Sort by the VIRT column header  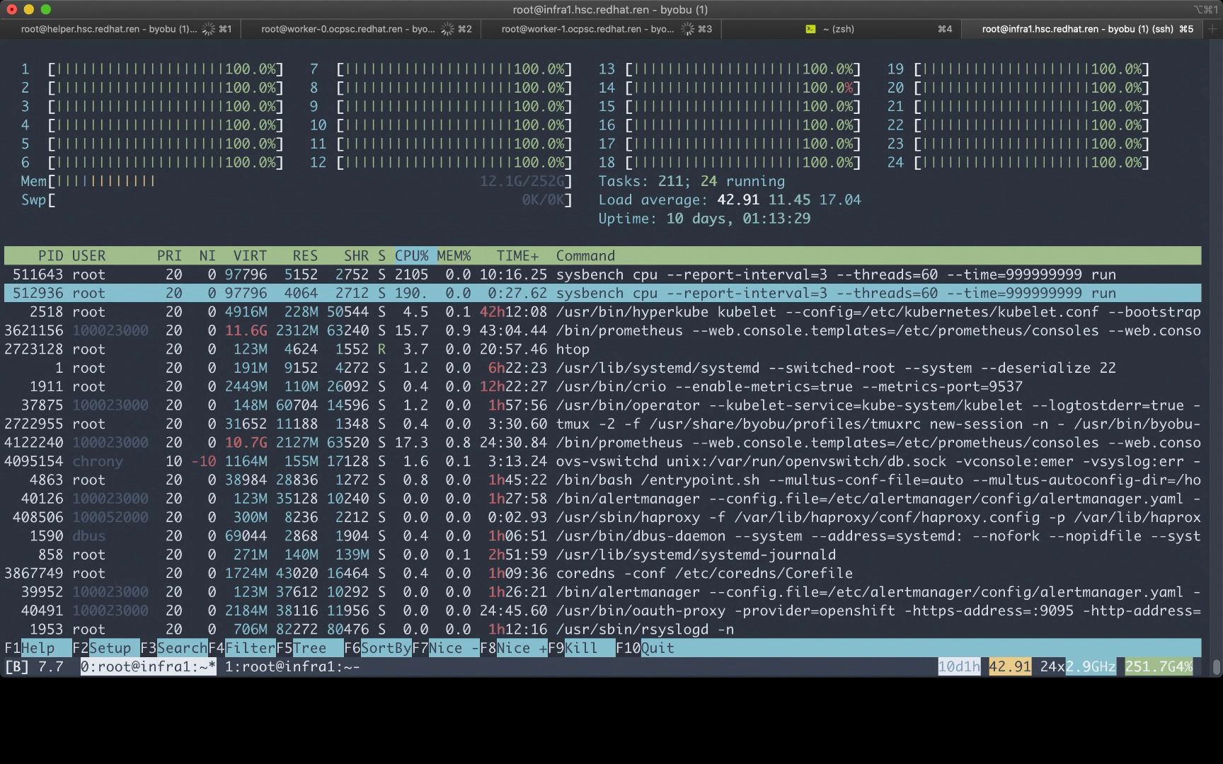point(250,256)
